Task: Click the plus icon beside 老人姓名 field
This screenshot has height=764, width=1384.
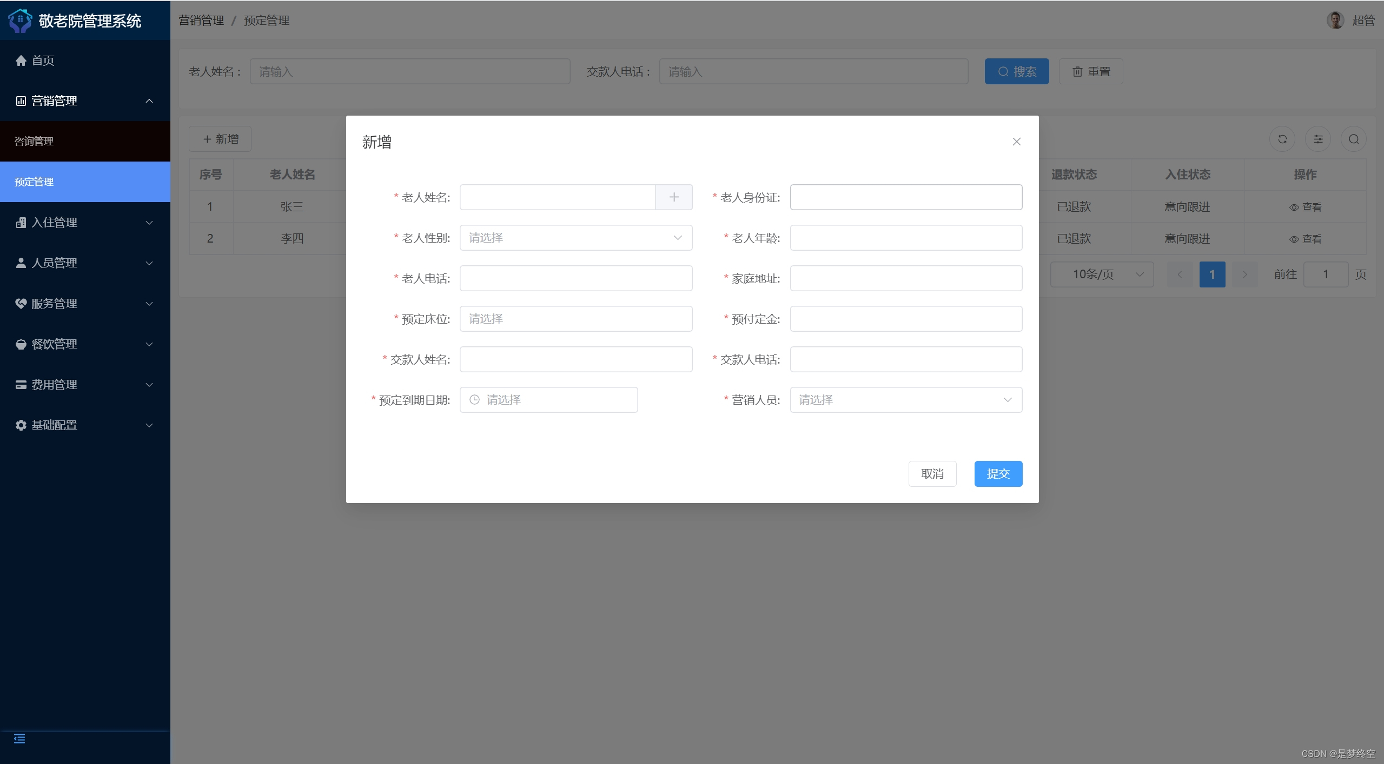Action: 673,197
